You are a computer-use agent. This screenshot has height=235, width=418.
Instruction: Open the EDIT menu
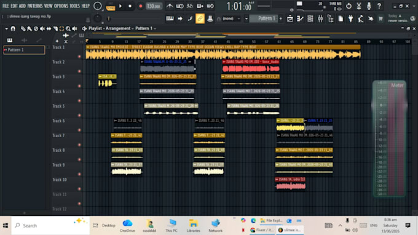click(x=14, y=6)
